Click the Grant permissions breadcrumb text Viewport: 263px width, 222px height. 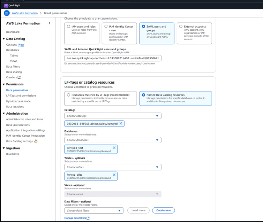click(x=55, y=13)
